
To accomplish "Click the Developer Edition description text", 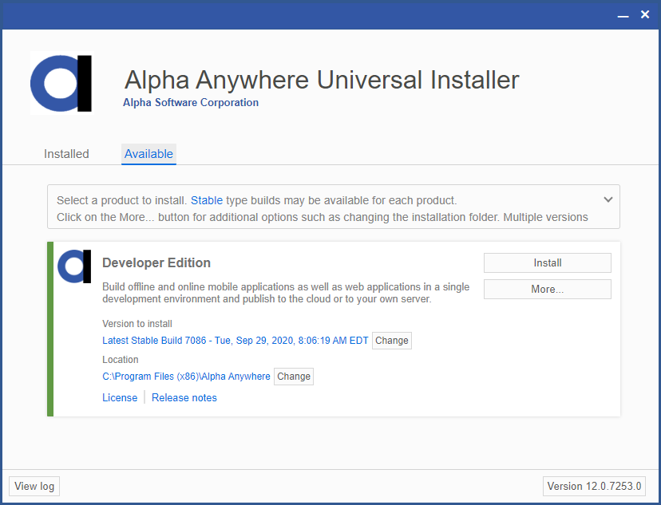I will pyautogui.click(x=286, y=293).
